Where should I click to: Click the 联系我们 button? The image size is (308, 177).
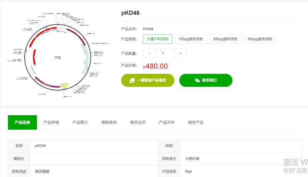(206, 80)
